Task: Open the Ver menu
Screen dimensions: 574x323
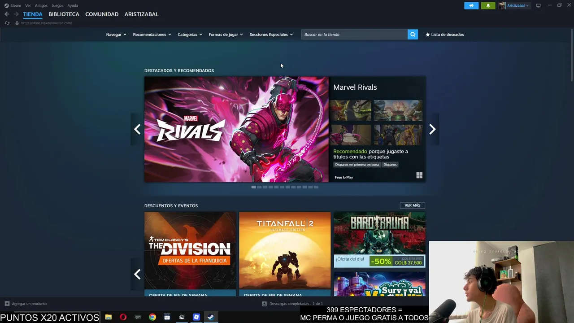Action: (x=28, y=5)
